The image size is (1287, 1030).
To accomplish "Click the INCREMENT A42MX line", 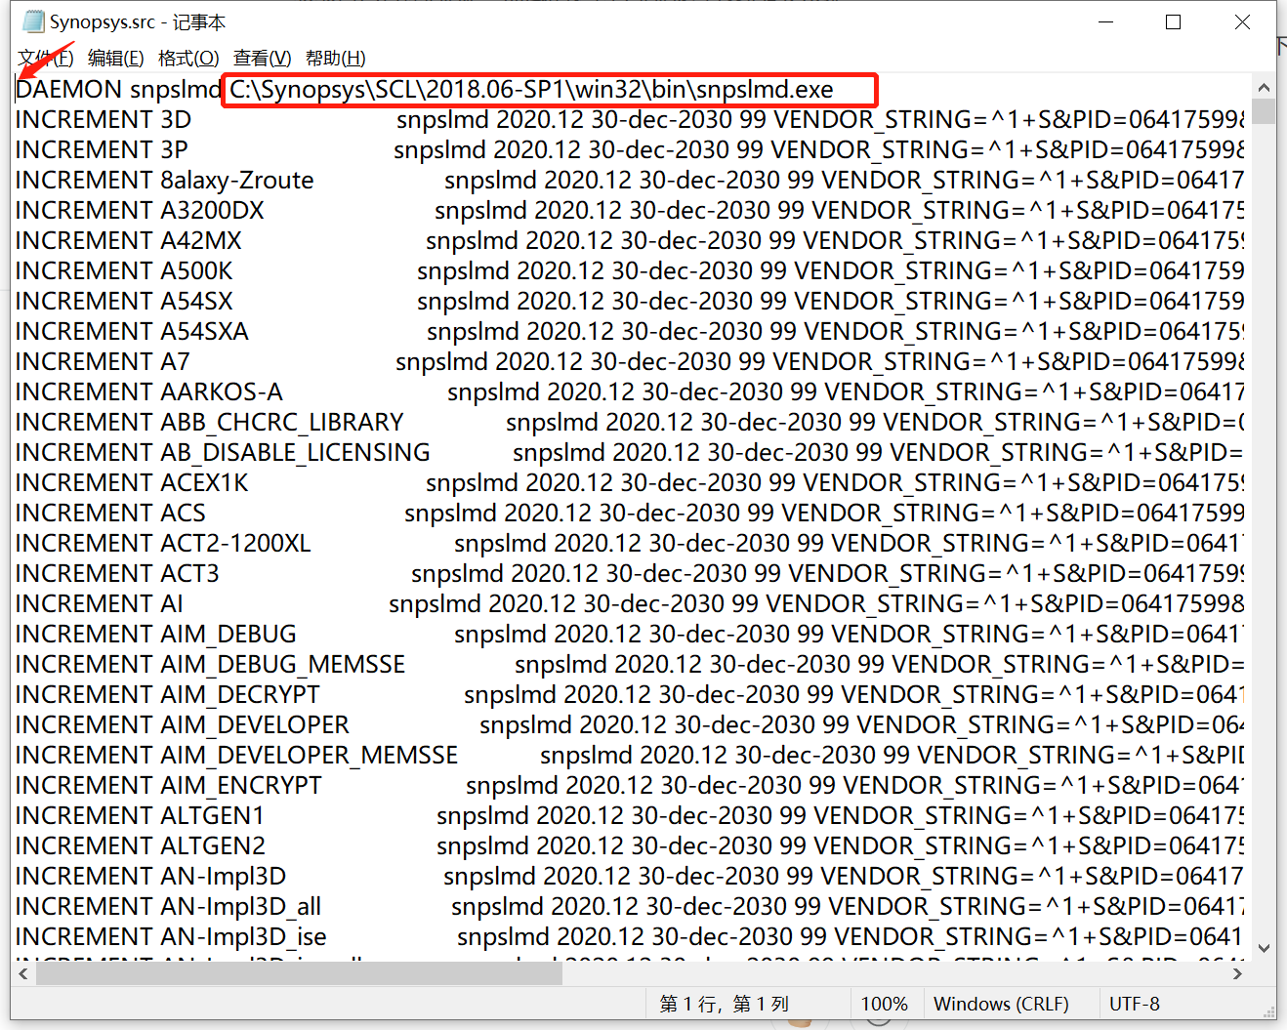I will (630, 241).
